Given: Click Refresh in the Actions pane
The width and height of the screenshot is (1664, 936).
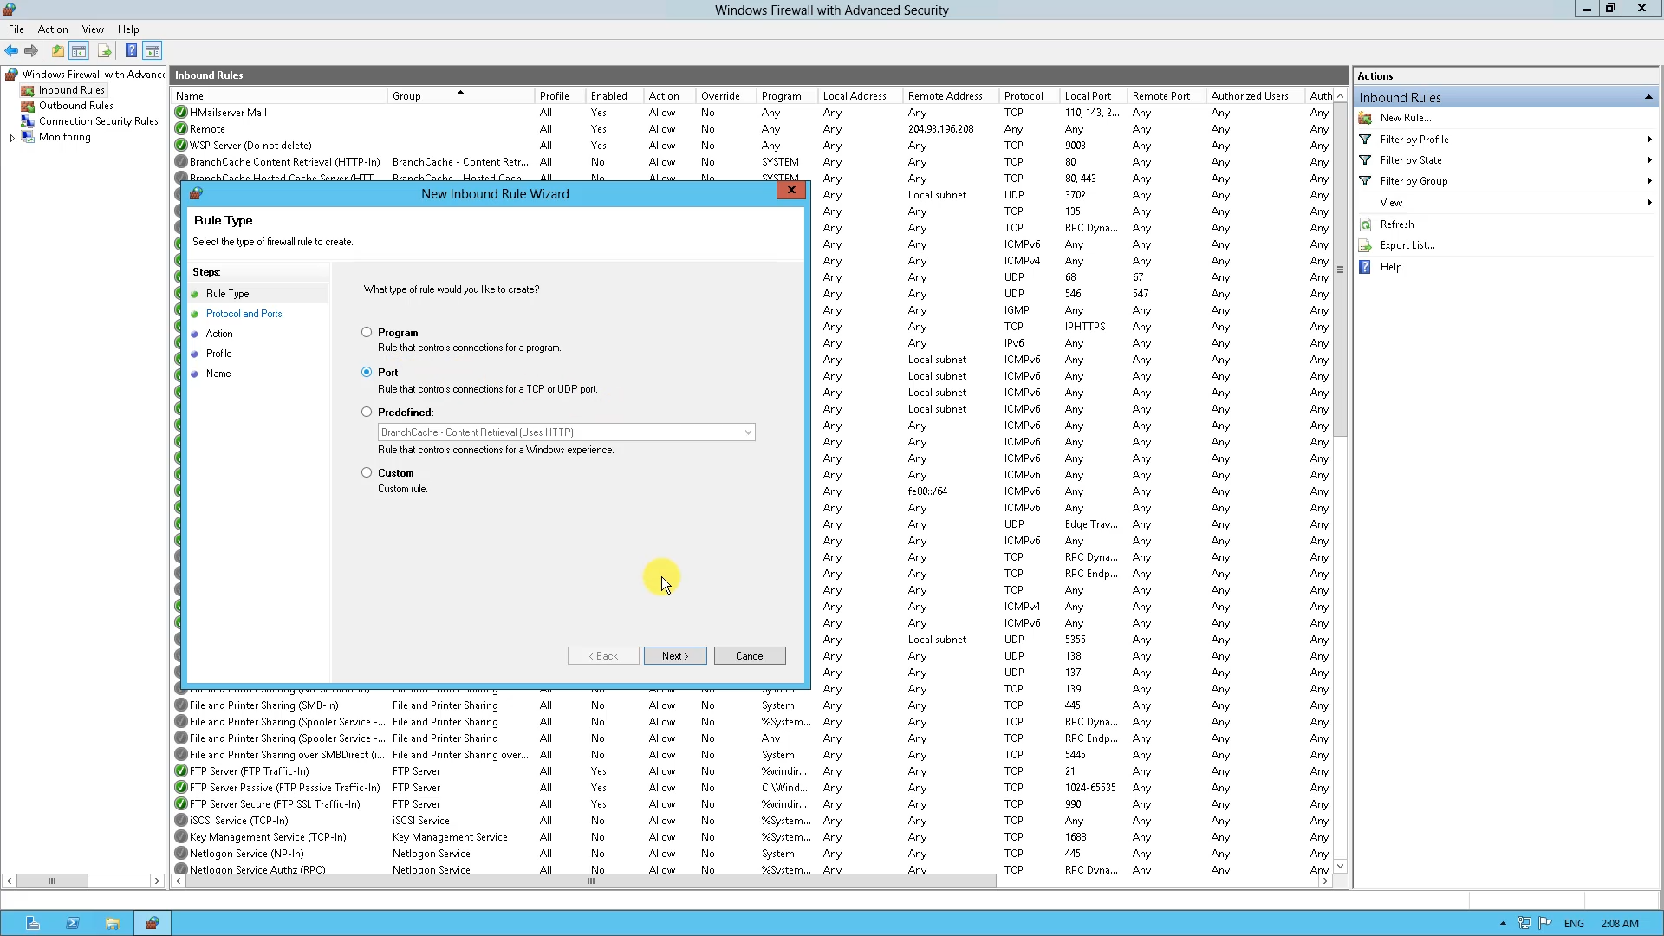Looking at the screenshot, I should coord(1397,224).
